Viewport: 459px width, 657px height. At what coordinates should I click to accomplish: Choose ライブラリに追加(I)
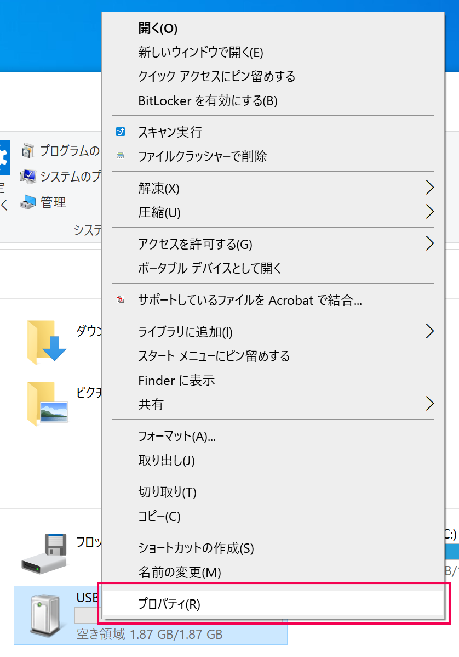click(273, 331)
